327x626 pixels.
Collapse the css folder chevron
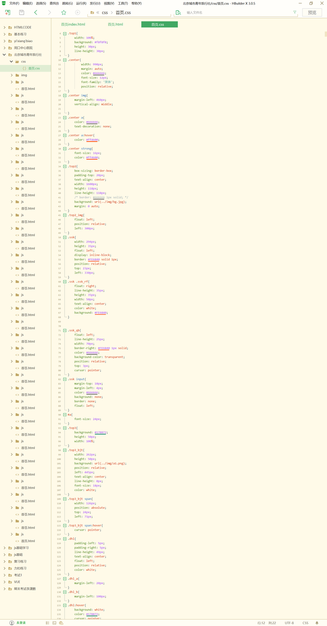pyautogui.click(x=11, y=62)
